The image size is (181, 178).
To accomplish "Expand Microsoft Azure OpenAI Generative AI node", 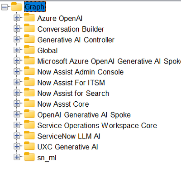I will tap(17, 61).
